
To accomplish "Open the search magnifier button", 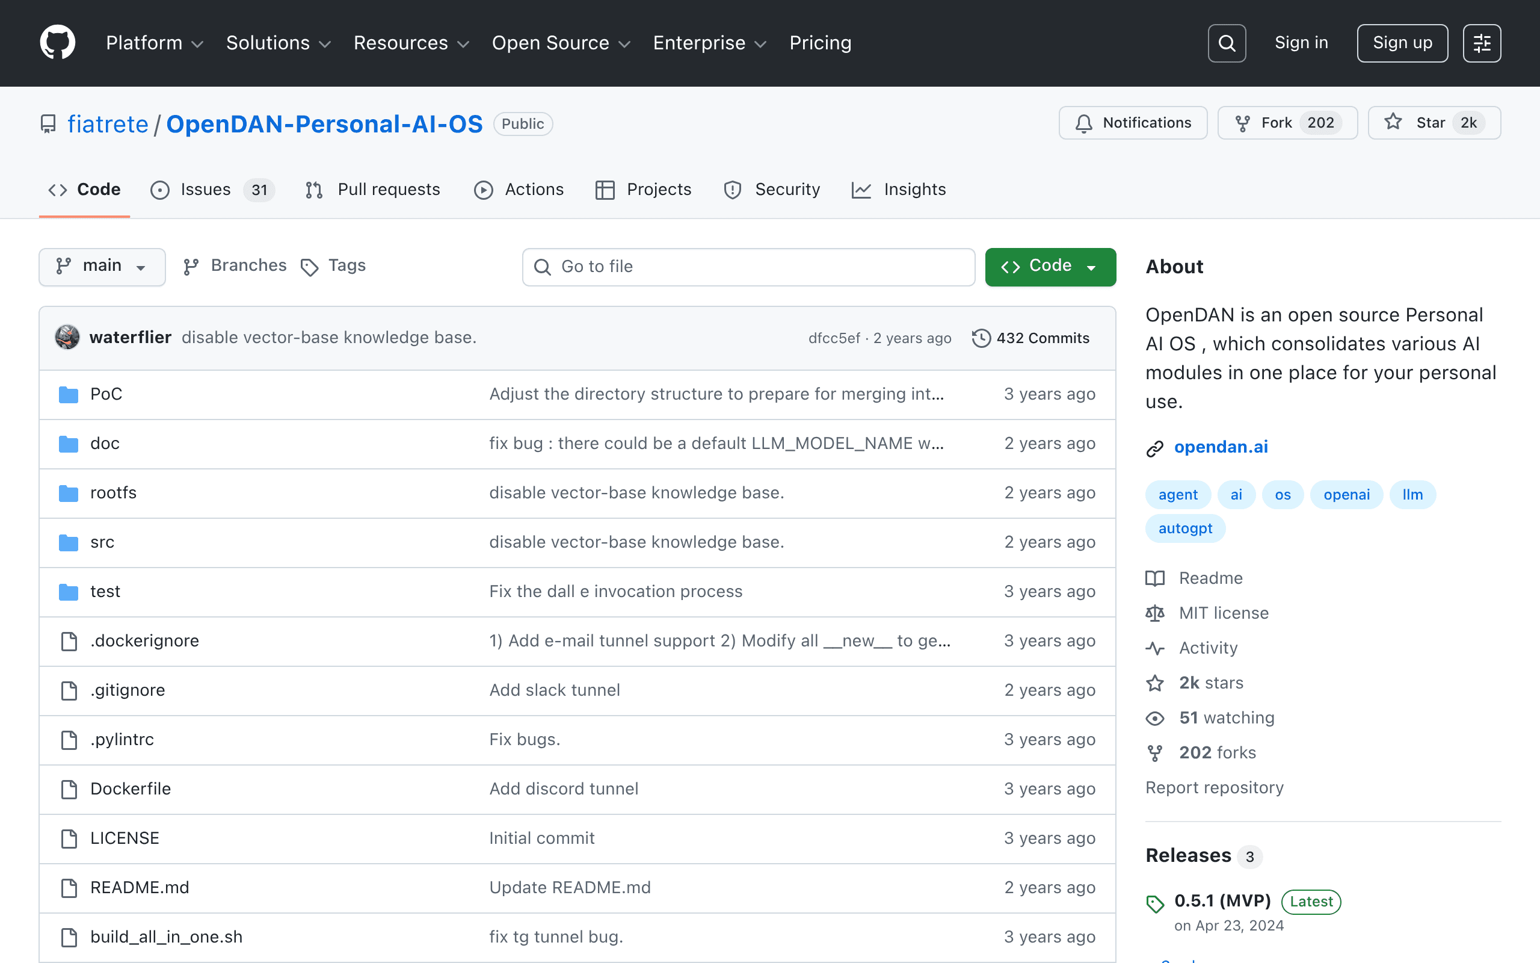I will pyautogui.click(x=1227, y=43).
